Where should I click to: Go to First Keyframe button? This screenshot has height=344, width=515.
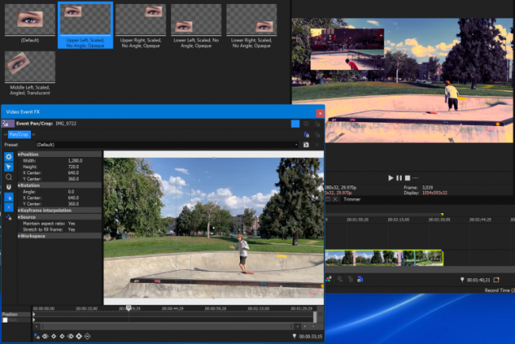(x=45, y=336)
